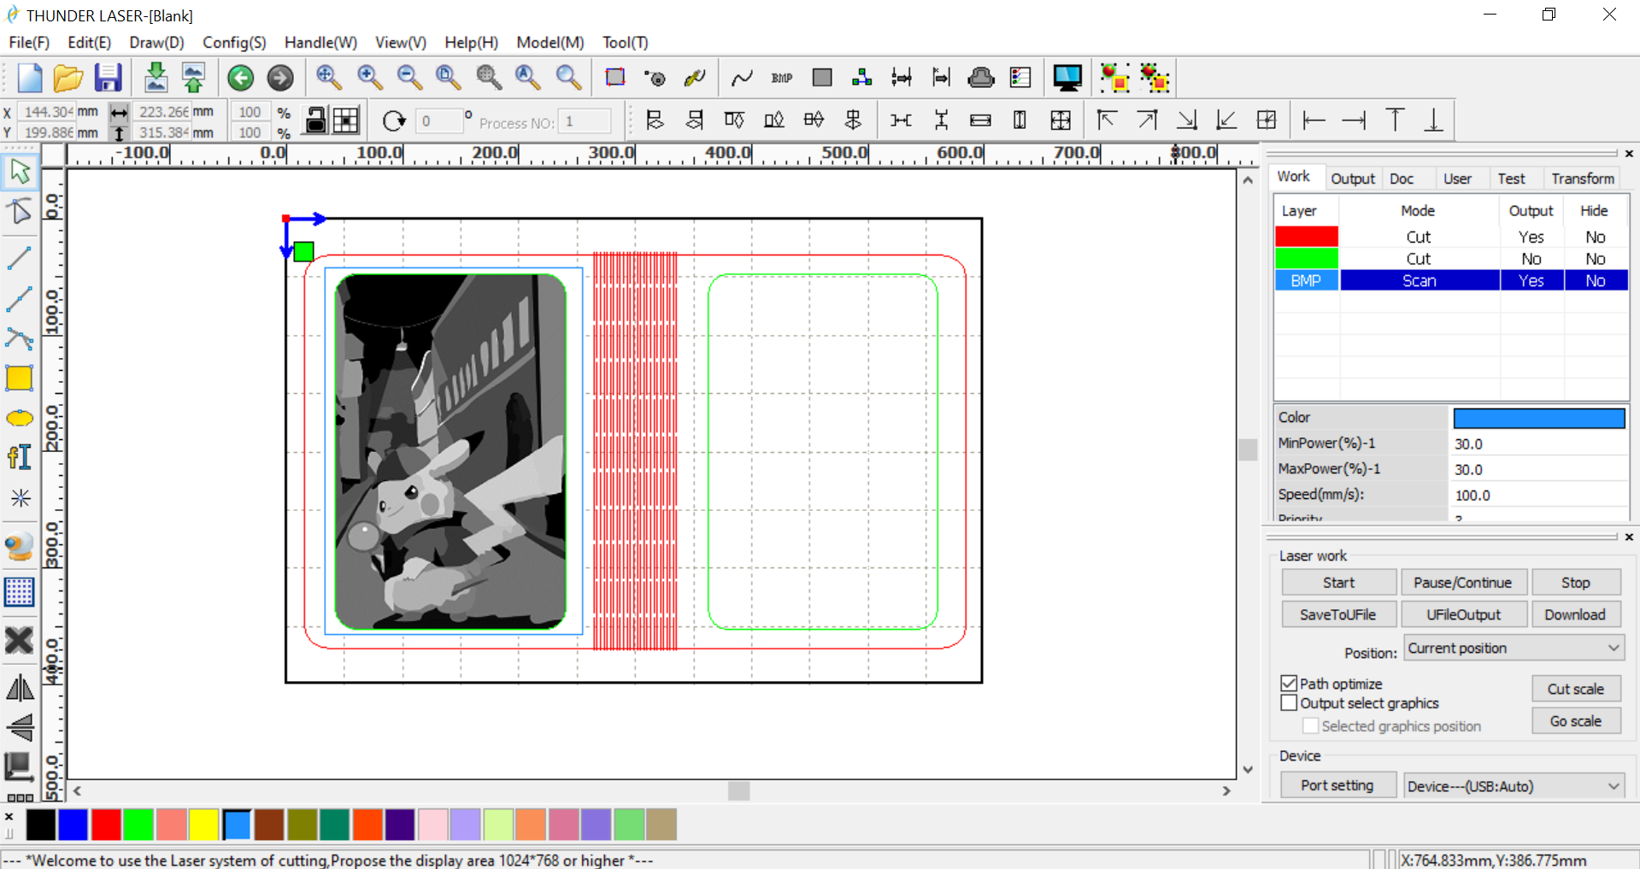Click the SaveToUFile button
This screenshot has height=869, width=1640.
(x=1338, y=614)
